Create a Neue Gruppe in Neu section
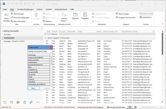166x109 pixels. (17, 14)
